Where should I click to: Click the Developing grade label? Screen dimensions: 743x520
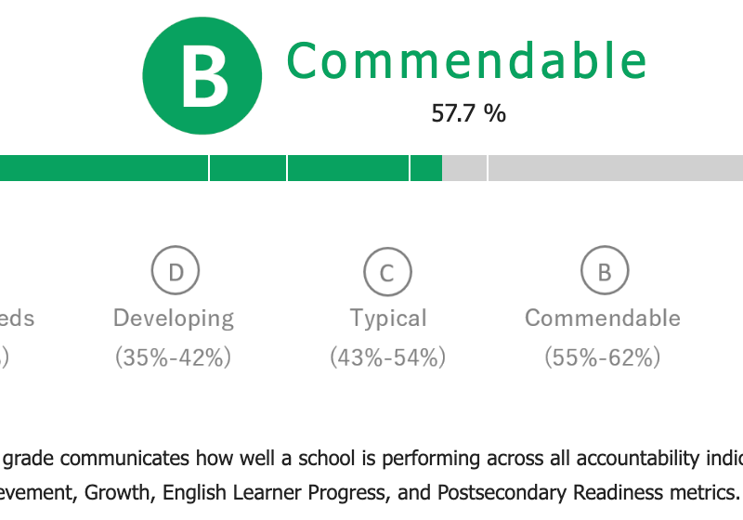pos(174,319)
